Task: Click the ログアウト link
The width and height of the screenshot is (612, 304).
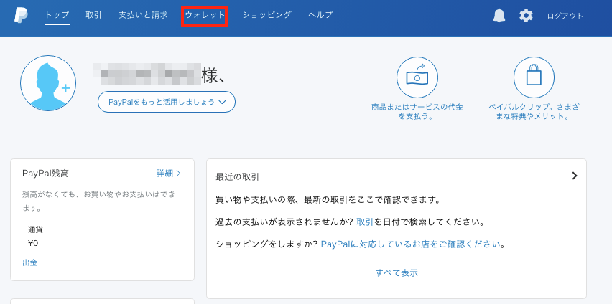Action: tap(565, 16)
